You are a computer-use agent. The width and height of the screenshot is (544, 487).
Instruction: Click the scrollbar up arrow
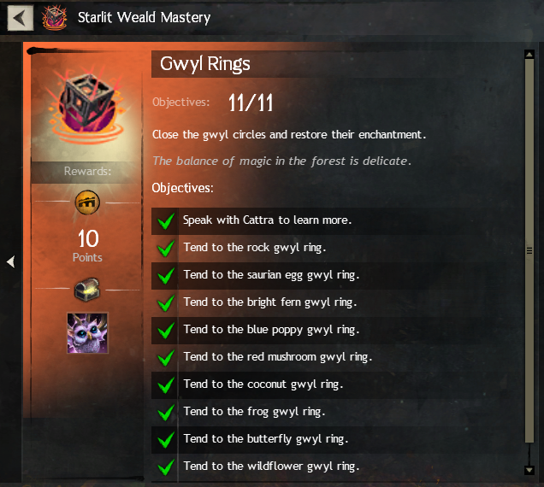529,55
